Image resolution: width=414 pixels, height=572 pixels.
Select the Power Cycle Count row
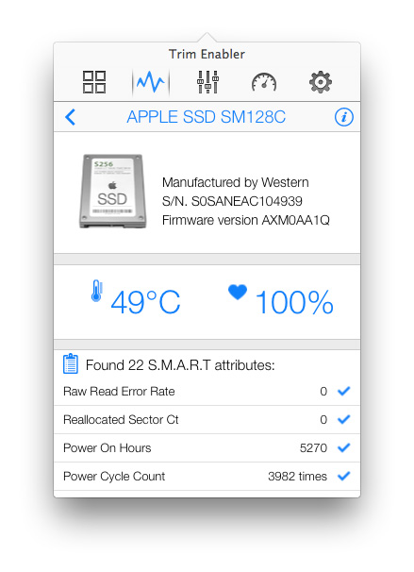click(x=207, y=476)
